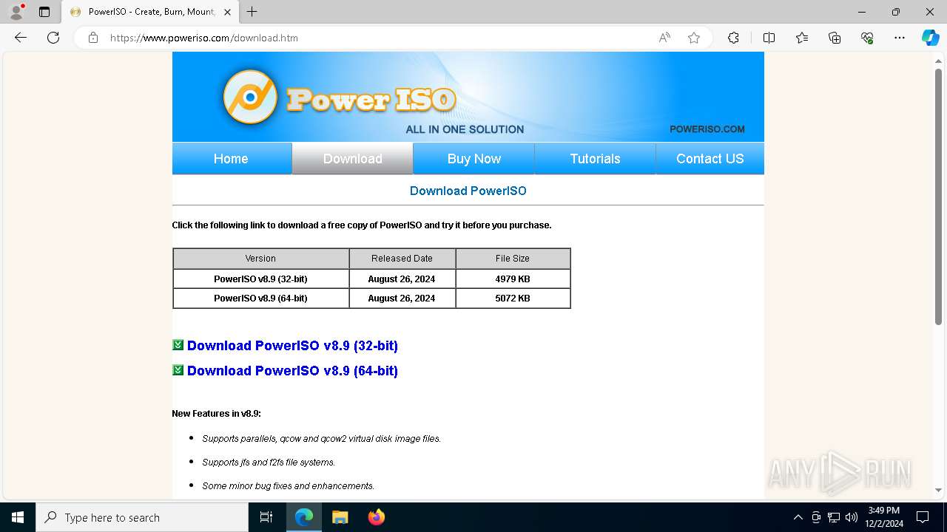Select the Download menu tab
The image size is (947, 532).
pyautogui.click(x=353, y=159)
